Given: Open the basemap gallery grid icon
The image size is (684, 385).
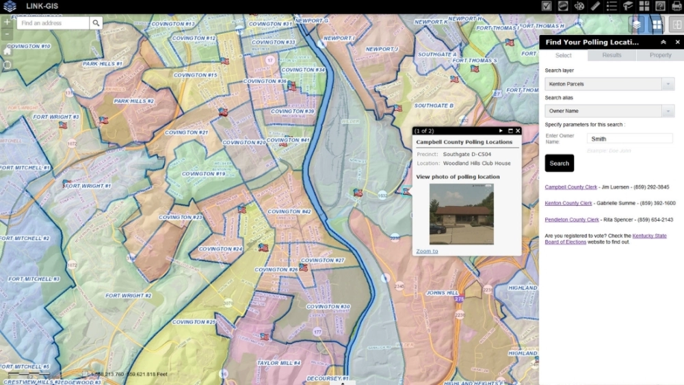Looking at the screenshot, I should coord(657,25).
